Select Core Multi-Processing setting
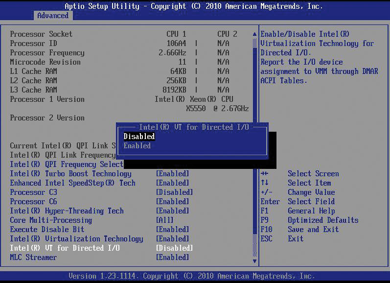This screenshot has height=283, width=390. coord(51,220)
